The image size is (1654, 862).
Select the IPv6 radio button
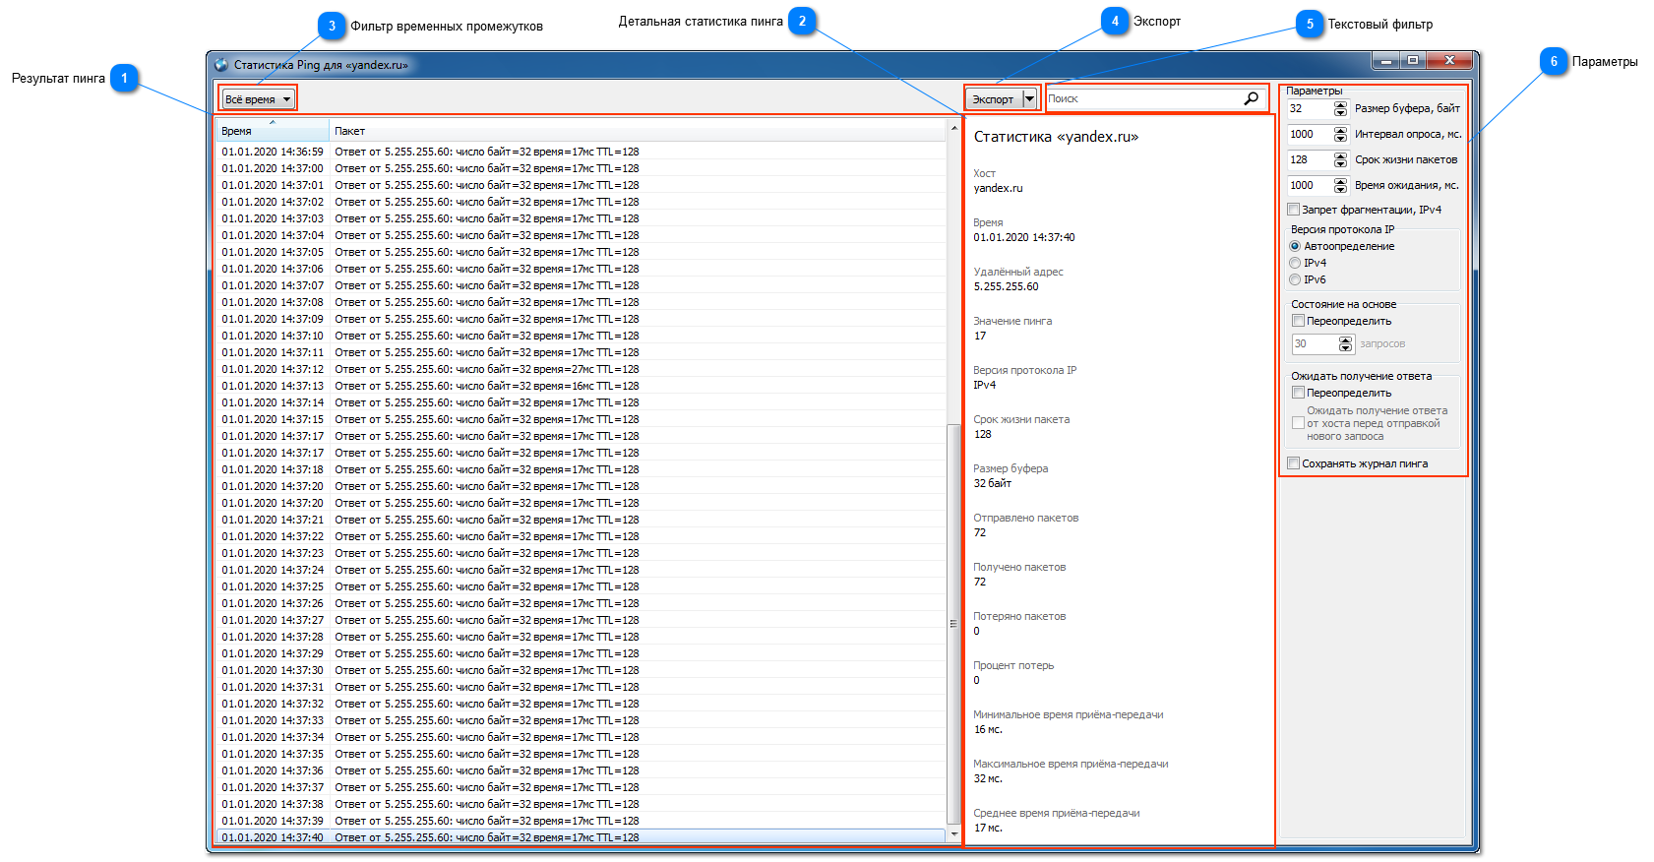tap(1295, 279)
